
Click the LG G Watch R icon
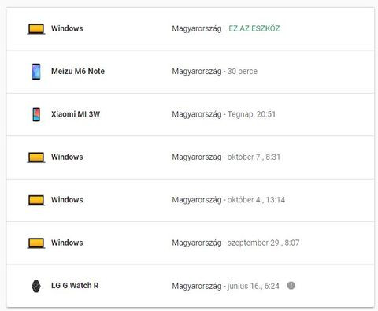point(36,286)
